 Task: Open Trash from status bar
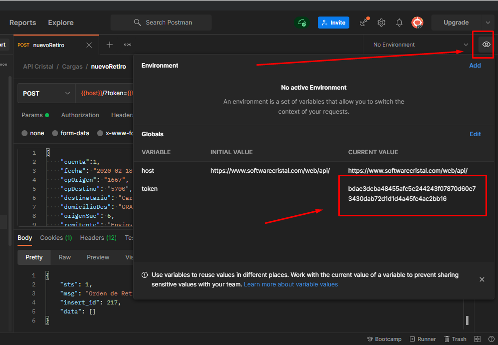pyautogui.click(x=455, y=339)
